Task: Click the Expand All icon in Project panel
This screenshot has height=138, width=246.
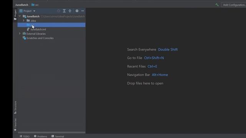Action: click(64, 11)
